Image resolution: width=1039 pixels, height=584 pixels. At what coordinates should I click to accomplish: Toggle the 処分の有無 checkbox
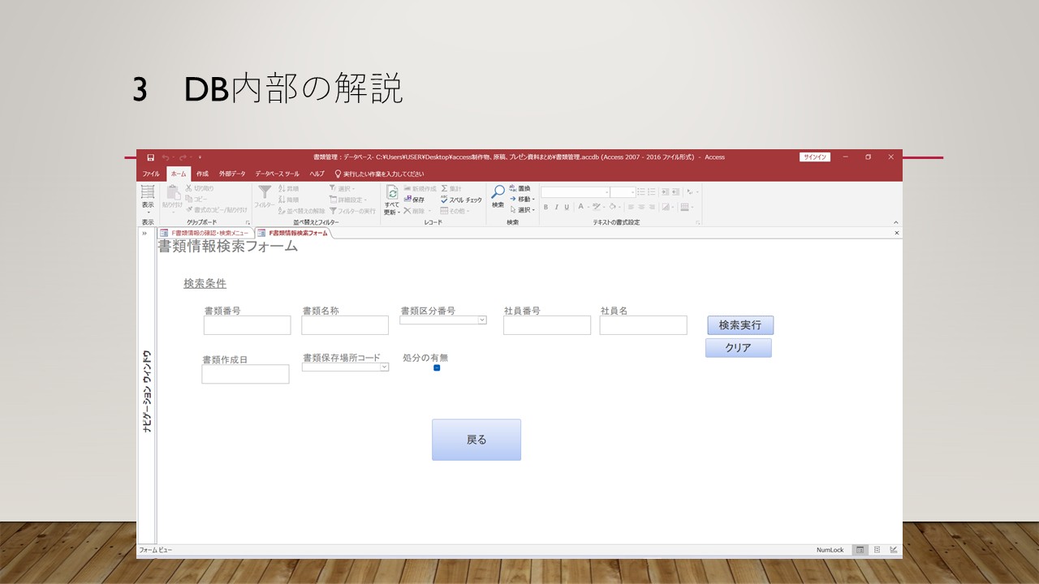pyautogui.click(x=437, y=367)
